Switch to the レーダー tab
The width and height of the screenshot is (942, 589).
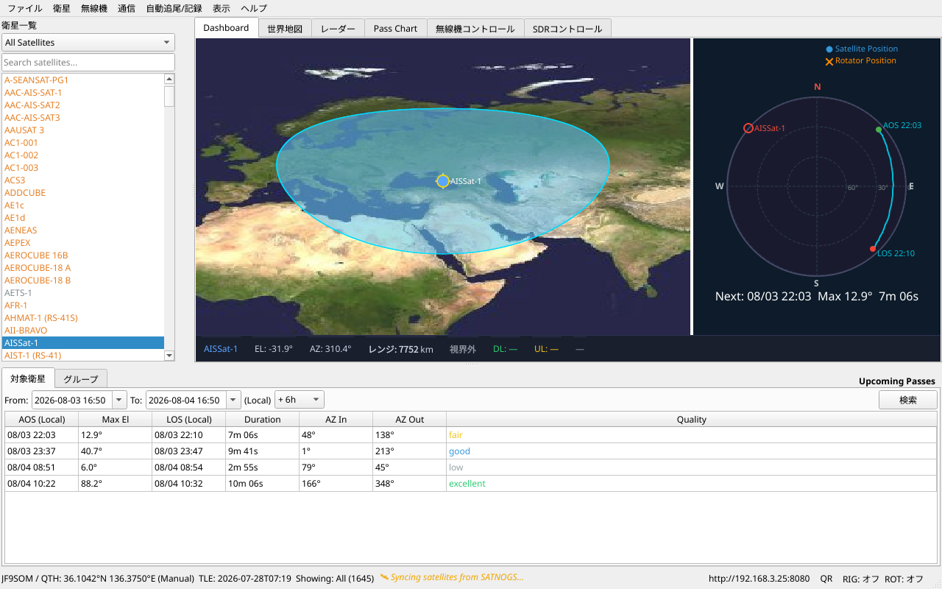(x=338, y=29)
